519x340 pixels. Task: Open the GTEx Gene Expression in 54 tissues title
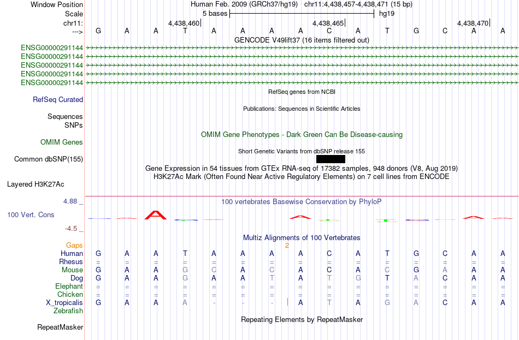pos(302,168)
